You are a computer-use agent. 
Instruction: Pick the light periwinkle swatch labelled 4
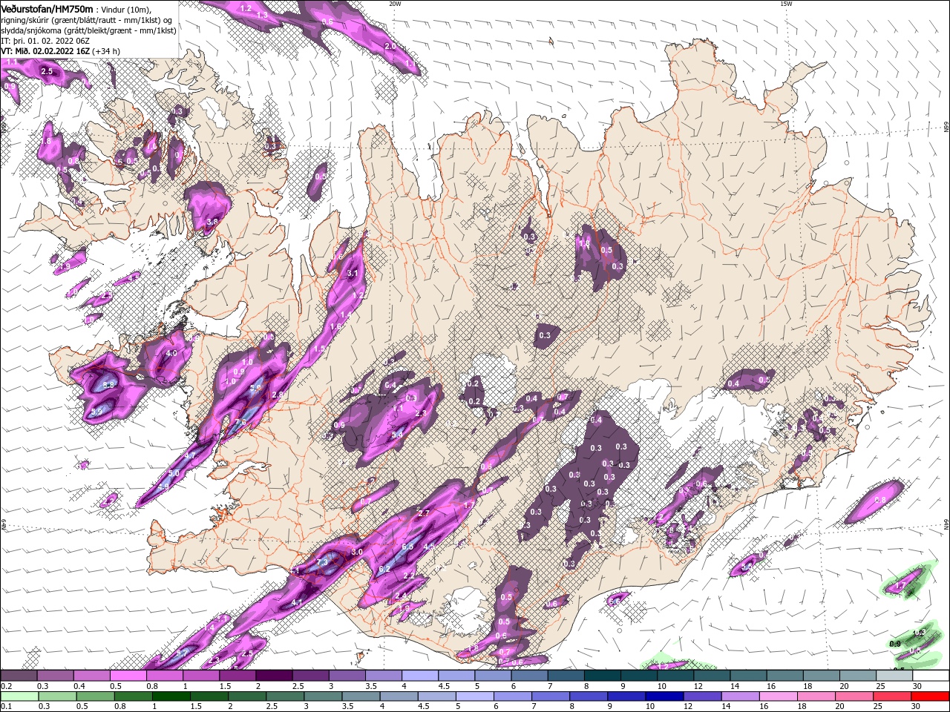pyautogui.click(x=420, y=676)
